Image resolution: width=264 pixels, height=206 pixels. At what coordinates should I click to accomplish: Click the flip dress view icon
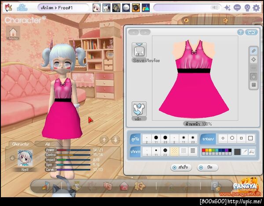coord(139,109)
